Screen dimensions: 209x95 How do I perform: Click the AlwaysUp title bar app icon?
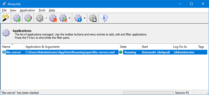[4, 4]
